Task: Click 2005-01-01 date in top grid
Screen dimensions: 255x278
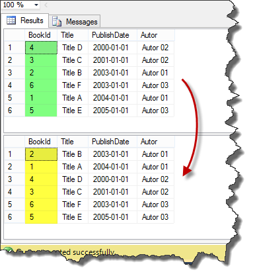Action: click(112, 111)
